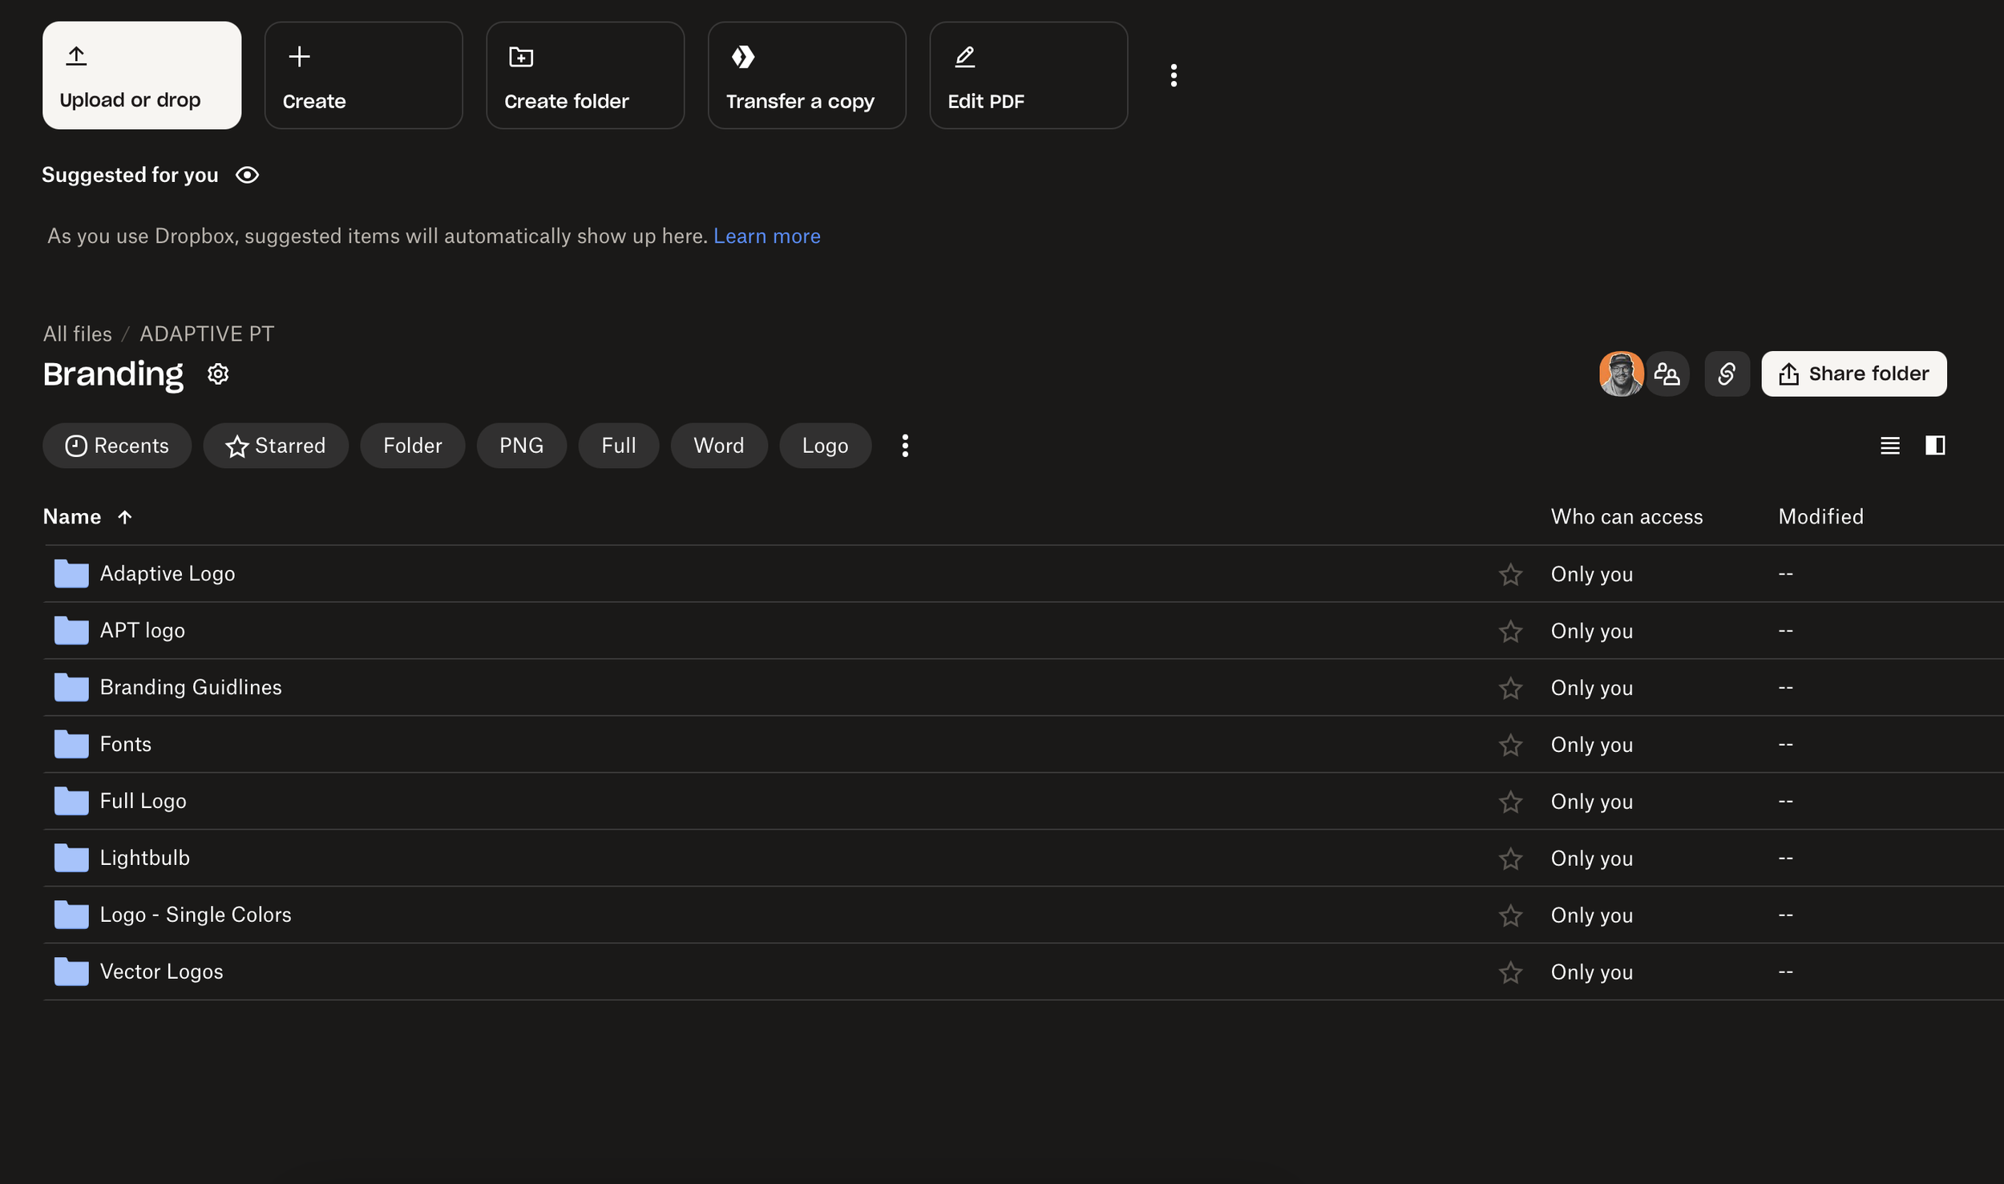2004x1184 pixels.
Task: Click Share folder
Action: point(1853,374)
